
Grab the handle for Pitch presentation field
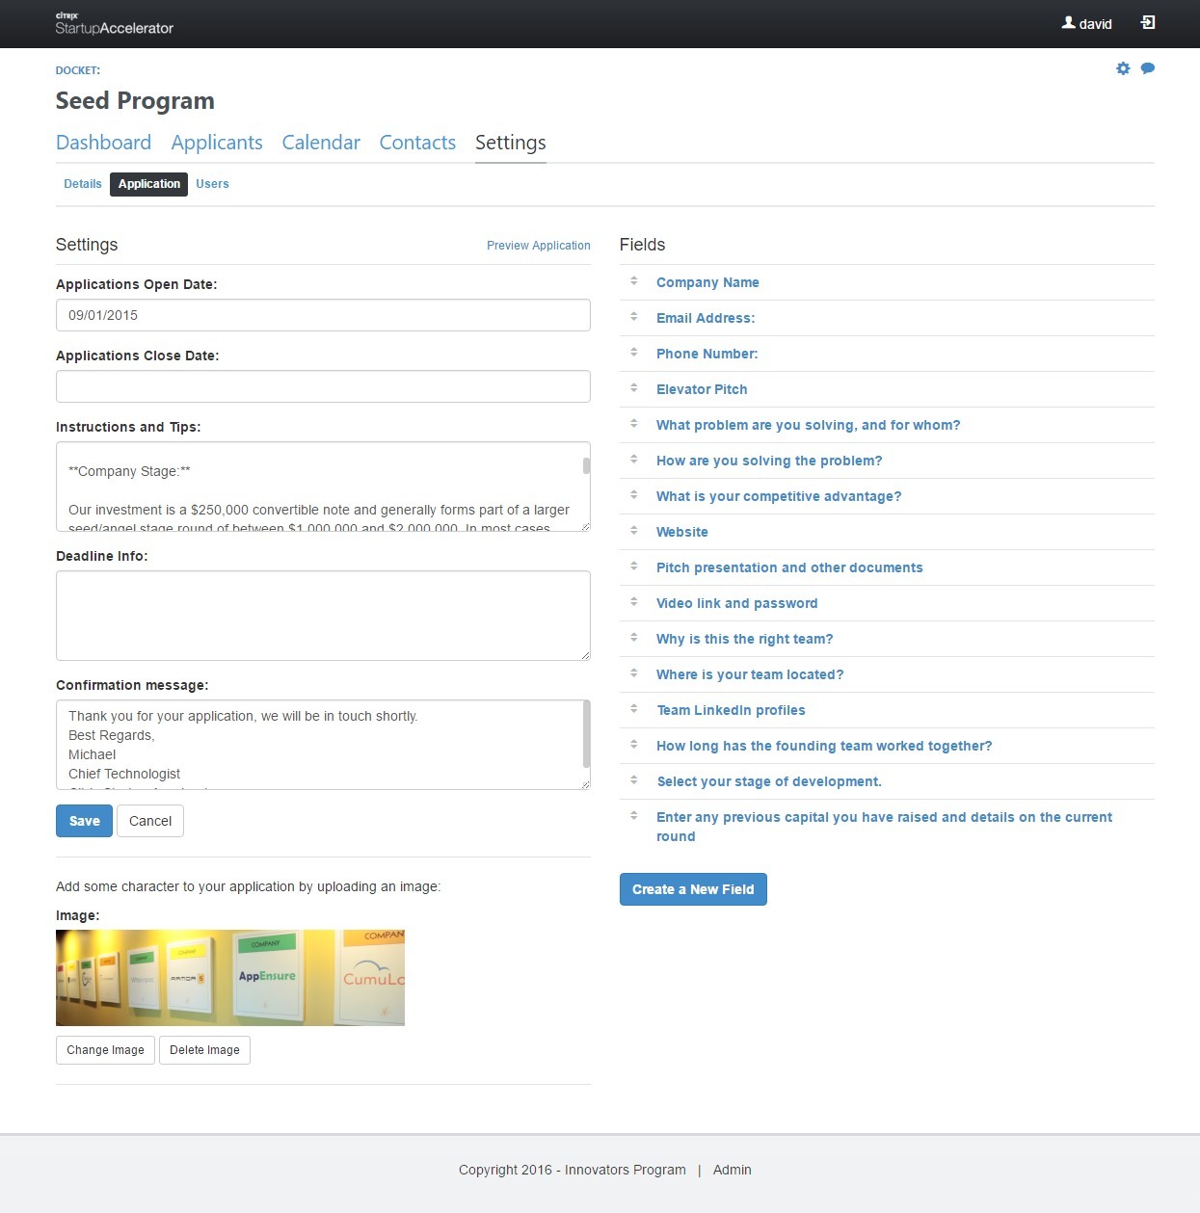[x=634, y=566]
